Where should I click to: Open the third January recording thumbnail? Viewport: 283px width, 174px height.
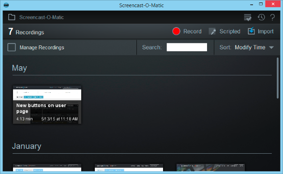(x=210, y=168)
